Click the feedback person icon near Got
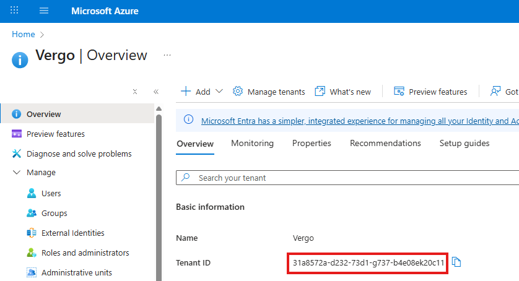519x281 pixels. pyautogui.click(x=495, y=92)
